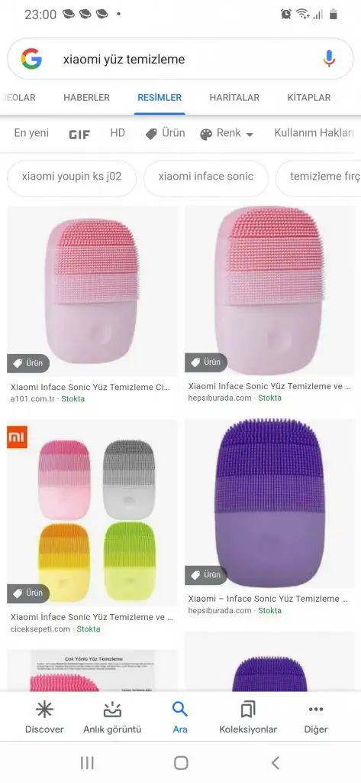Switch to the HARİTALAR tab
The height and width of the screenshot is (783, 361).
point(234,97)
